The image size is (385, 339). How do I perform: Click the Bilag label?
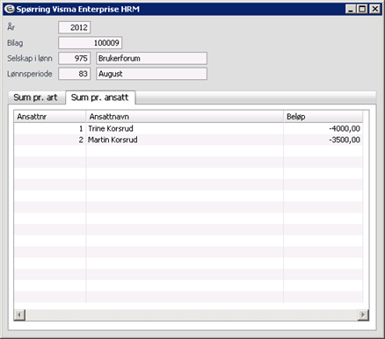pyautogui.click(x=15, y=43)
